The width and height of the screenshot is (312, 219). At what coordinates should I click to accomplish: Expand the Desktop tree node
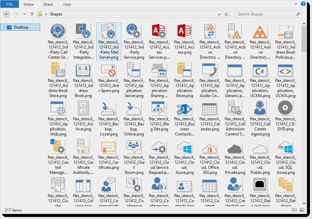[x=4, y=27]
